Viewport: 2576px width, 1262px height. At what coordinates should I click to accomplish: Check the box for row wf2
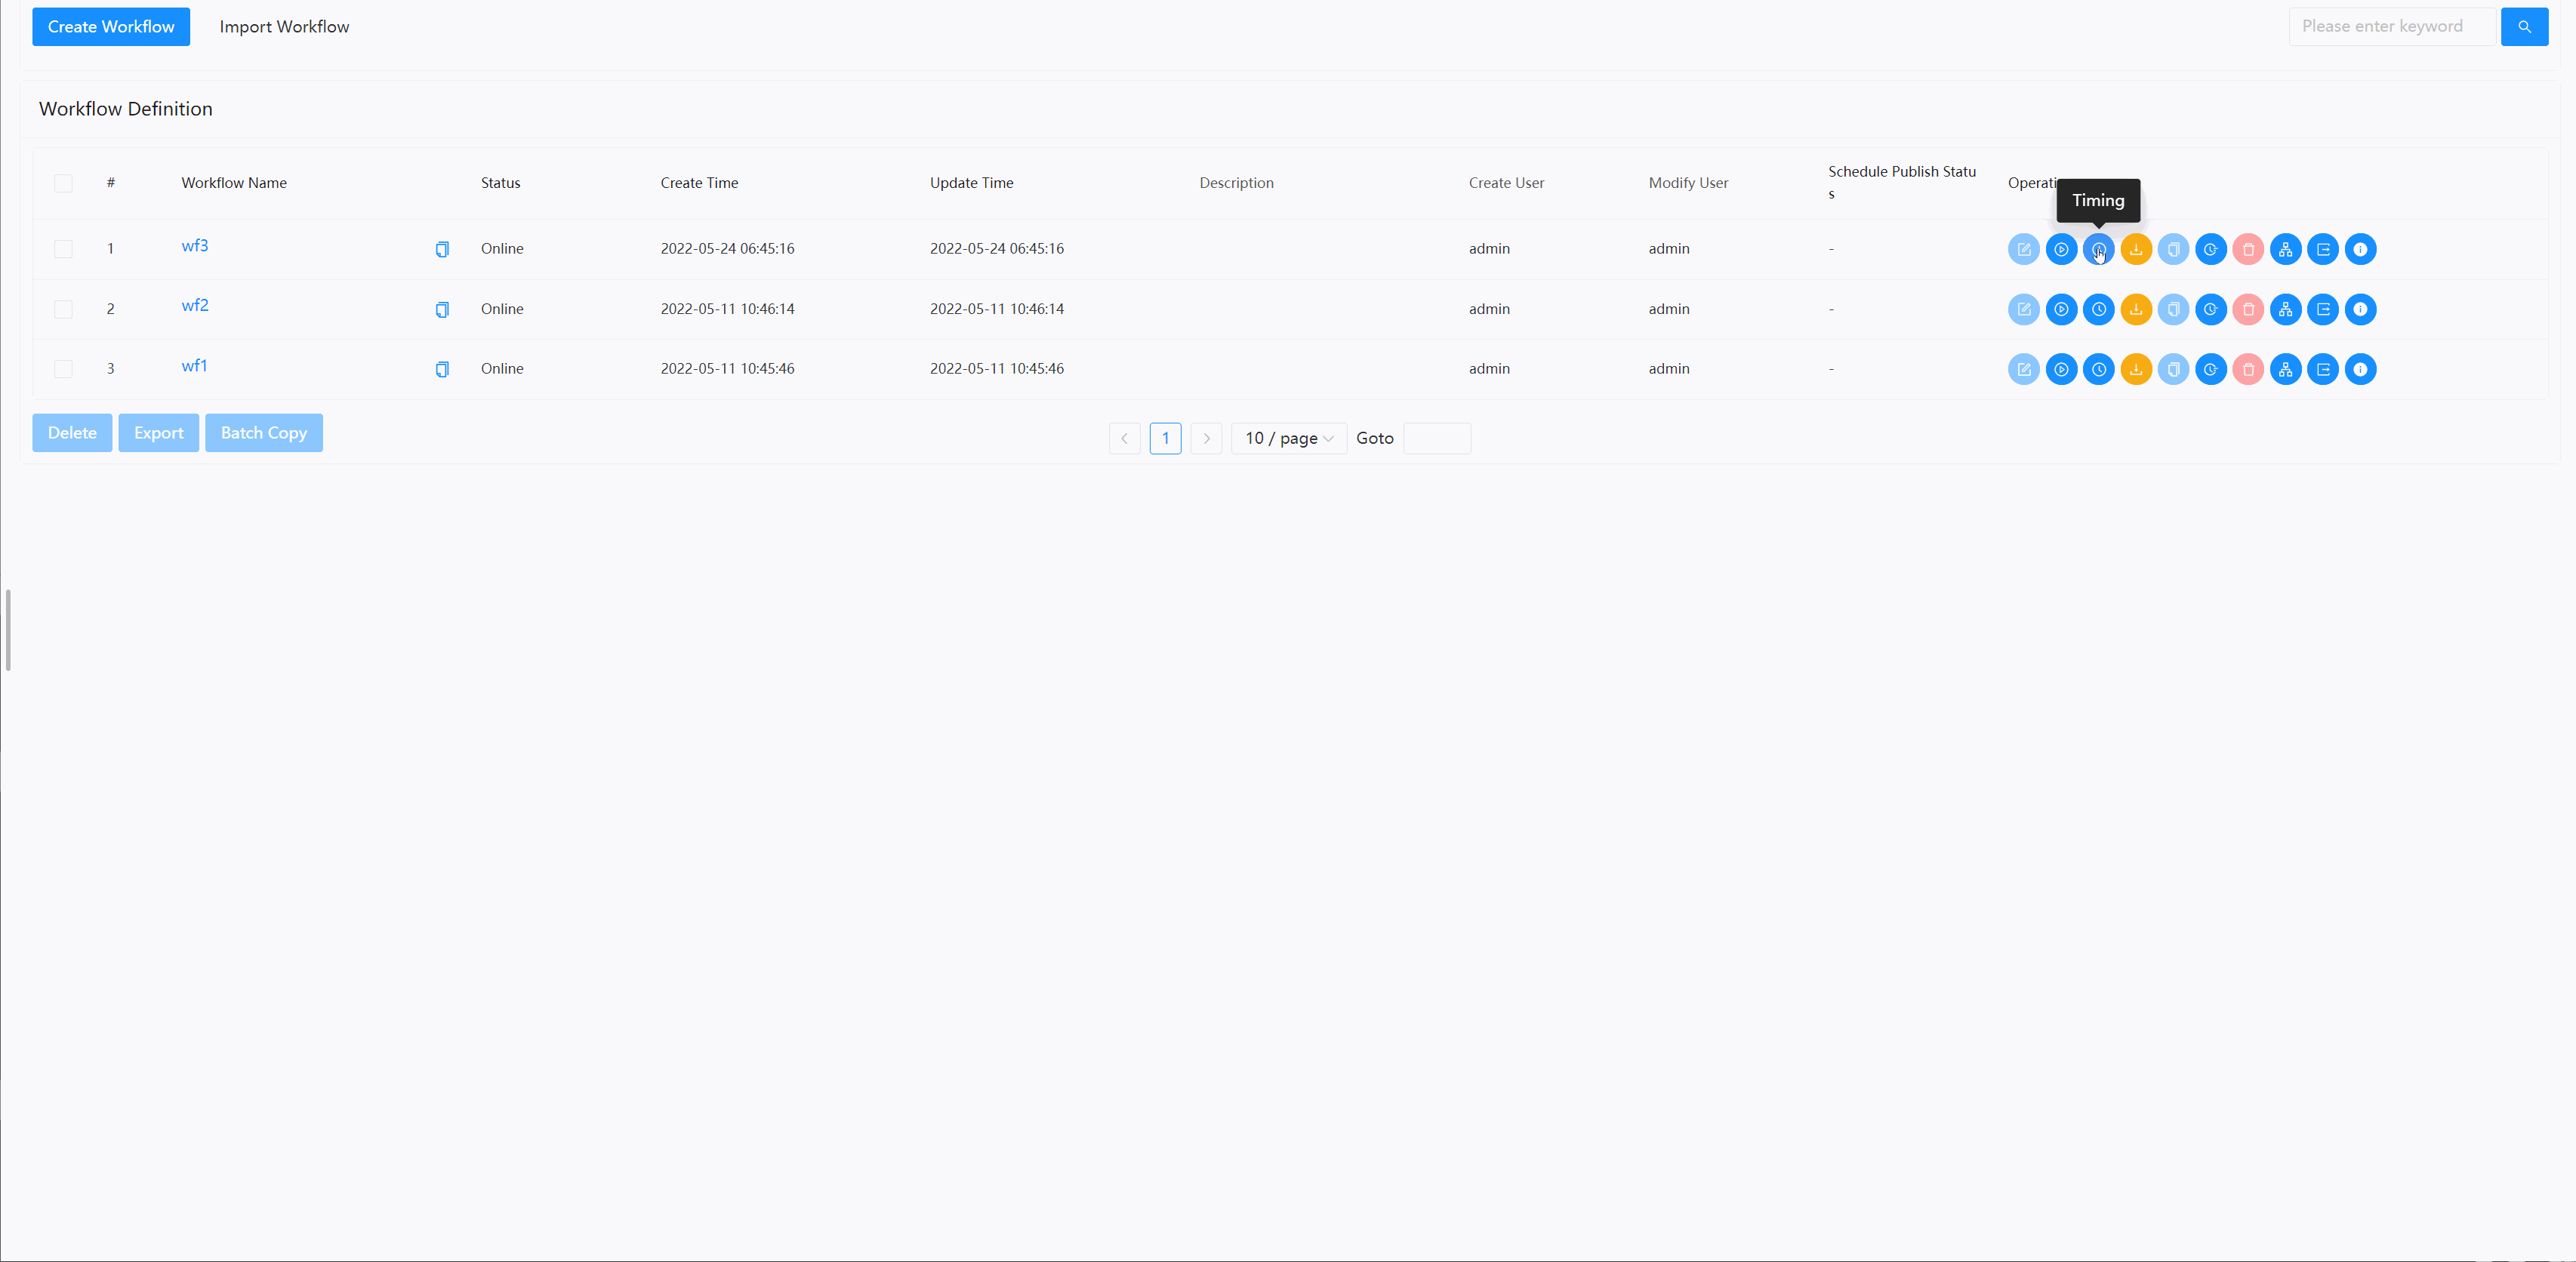63,309
